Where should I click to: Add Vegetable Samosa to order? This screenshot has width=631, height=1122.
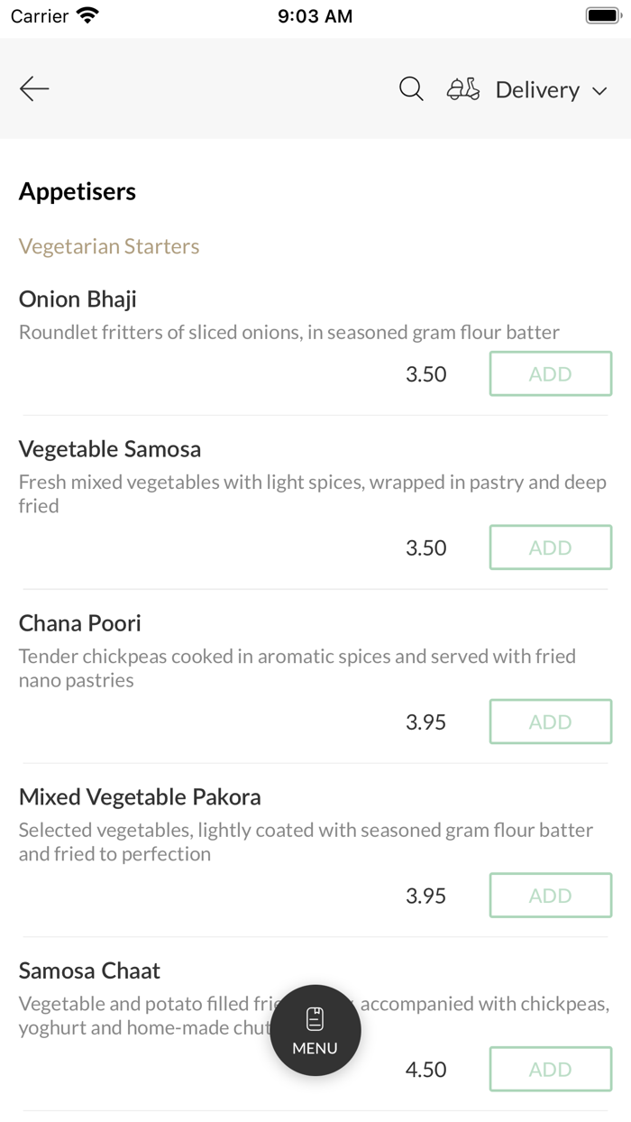pos(550,547)
